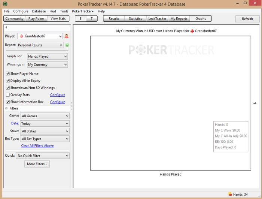Open the Report dropdown Personal Results
This screenshot has height=199, width=262.
pyautogui.click(x=40, y=45)
